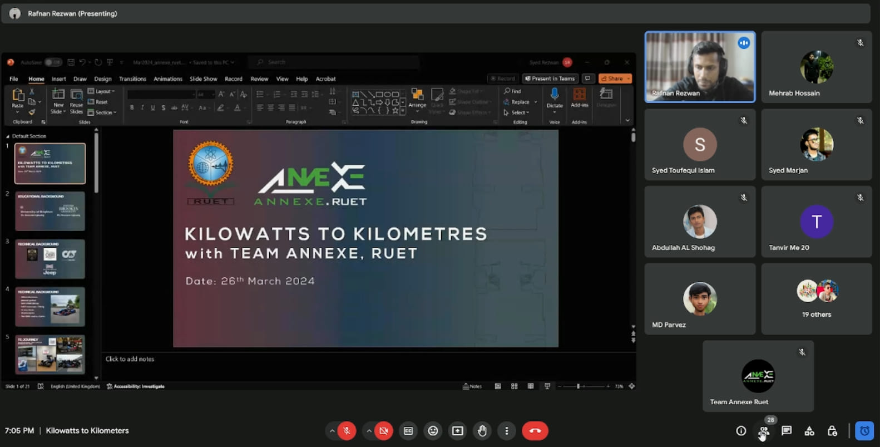880x447 pixels.
Task: Turn on the camera in the call bar
Action: coord(383,431)
